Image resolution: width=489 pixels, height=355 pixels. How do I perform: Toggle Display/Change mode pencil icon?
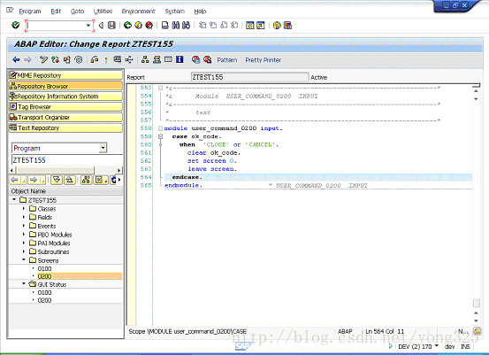(43, 59)
